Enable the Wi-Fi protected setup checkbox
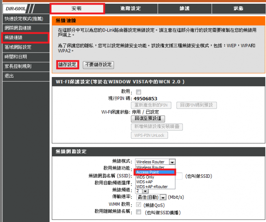 click(x=138, y=92)
